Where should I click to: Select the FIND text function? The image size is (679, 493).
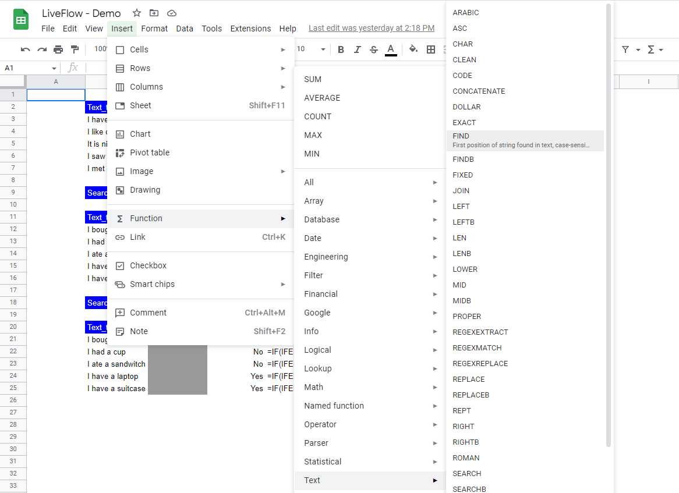(x=525, y=141)
